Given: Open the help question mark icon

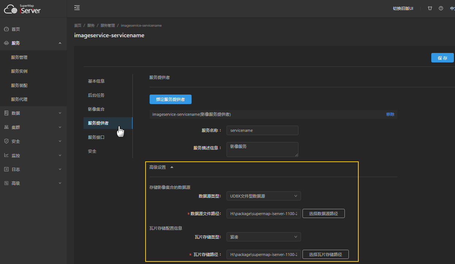Looking at the screenshot, I should [441, 8].
